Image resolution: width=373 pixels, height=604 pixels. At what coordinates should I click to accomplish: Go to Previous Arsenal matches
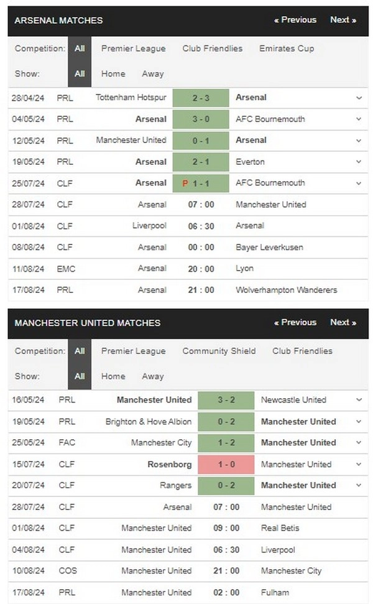coord(295,20)
